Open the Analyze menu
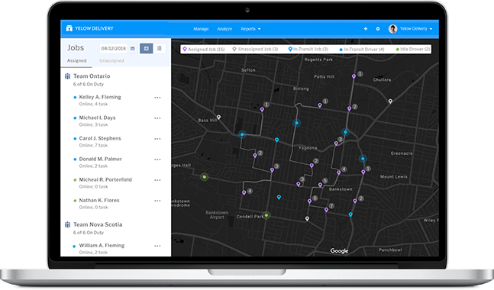This screenshot has width=494, height=290. pyautogui.click(x=224, y=29)
